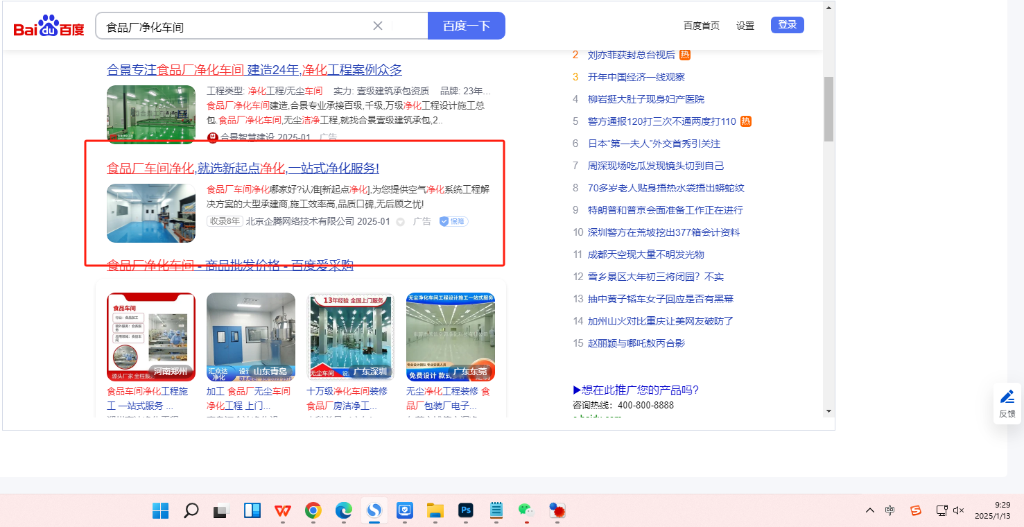The image size is (1024, 527).
Task: Toggle the 中 Chinese input mode indicator
Action: 890,510
